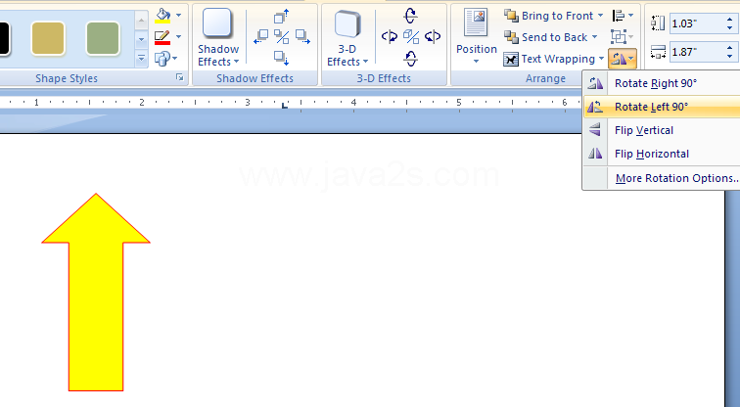Click the tab stop marker on ruler
The width and height of the screenshot is (740, 407).
[284, 105]
